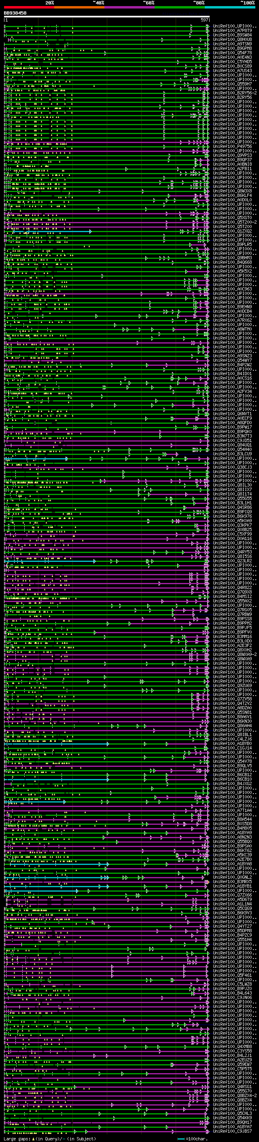Select hit UniRef100_Q7RBW9
This screenshot has height=1142, width=259.
[232, 614]
